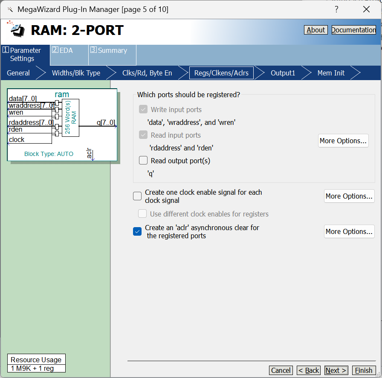The image size is (382, 378).
Task: Go to the Clks/Rd, Byte En step
Action: [x=147, y=73]
